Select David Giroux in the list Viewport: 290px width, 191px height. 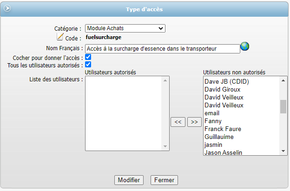click(x=222, y=90)
